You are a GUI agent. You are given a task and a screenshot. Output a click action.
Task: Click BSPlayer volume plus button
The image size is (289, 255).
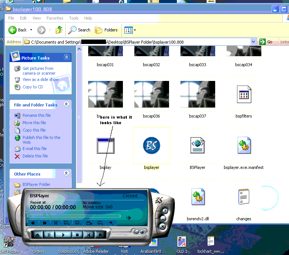(x=142, y=232)
